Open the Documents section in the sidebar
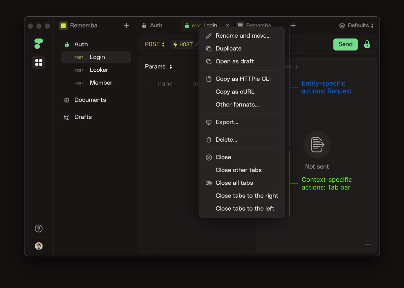The image size is (404, 288). pyautogui.click(x=90, y=100)
